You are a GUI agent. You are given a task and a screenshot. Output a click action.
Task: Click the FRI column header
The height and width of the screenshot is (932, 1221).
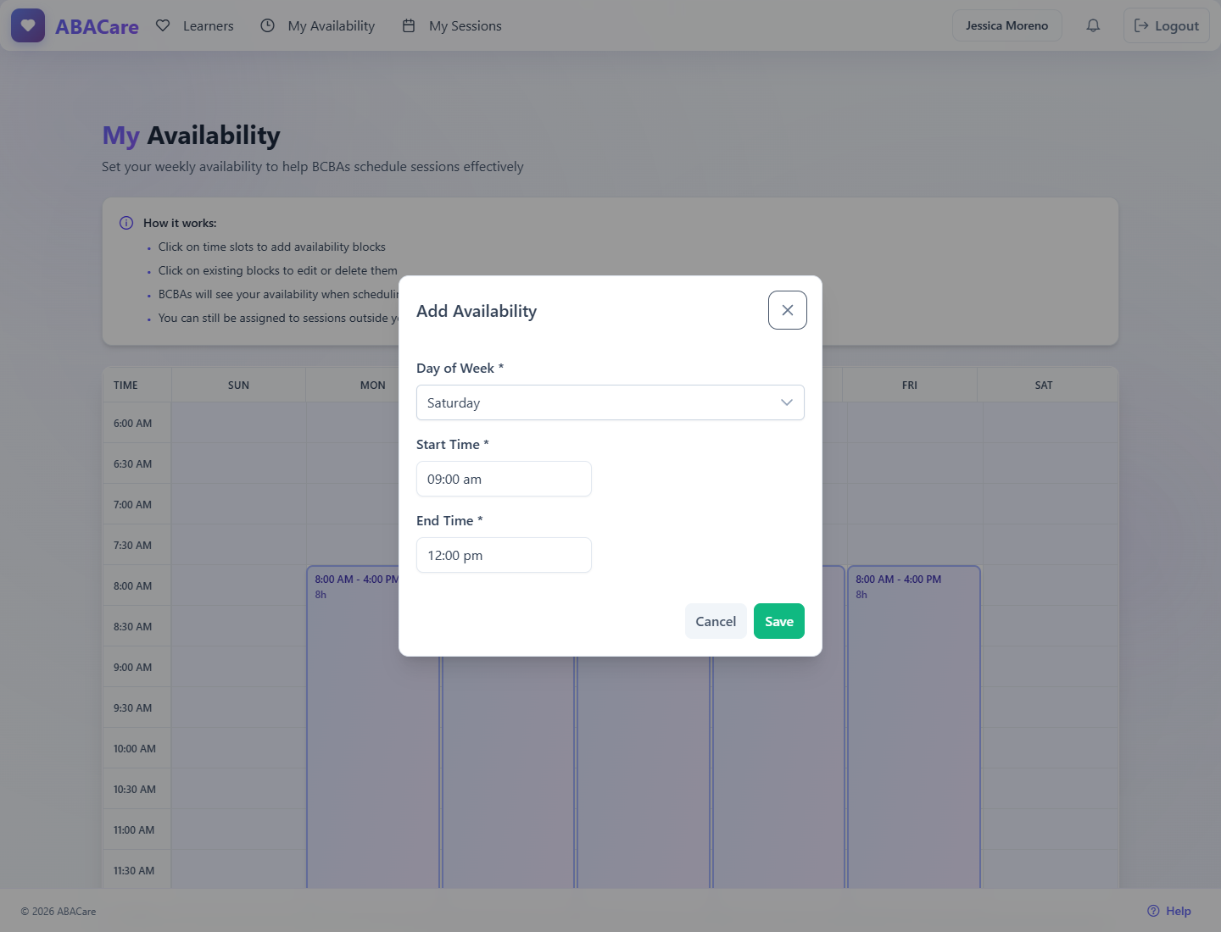(x=910, y=385)
